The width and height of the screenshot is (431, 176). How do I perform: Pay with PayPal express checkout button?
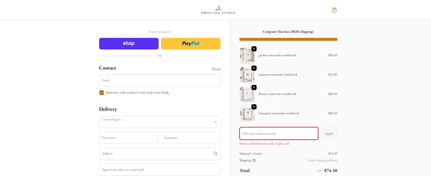191,44
